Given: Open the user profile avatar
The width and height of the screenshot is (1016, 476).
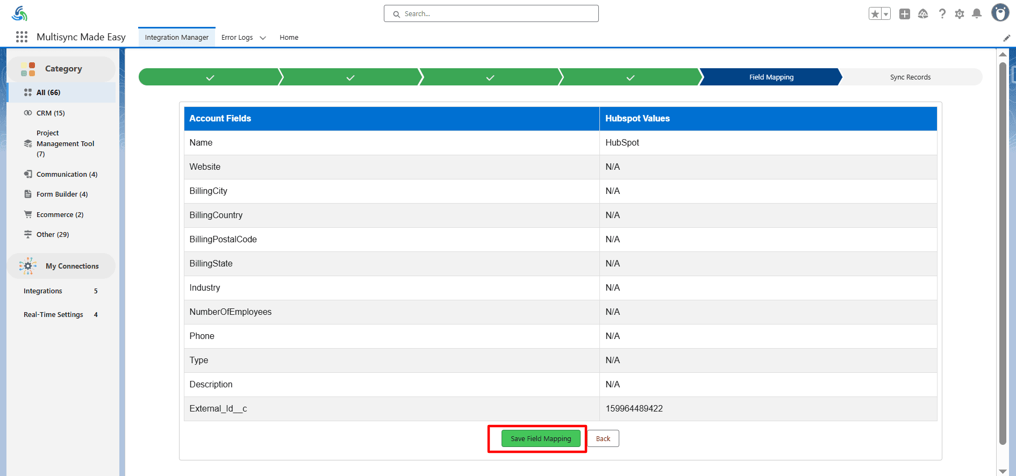Looking at the screenshot, I should point(1000,13).
